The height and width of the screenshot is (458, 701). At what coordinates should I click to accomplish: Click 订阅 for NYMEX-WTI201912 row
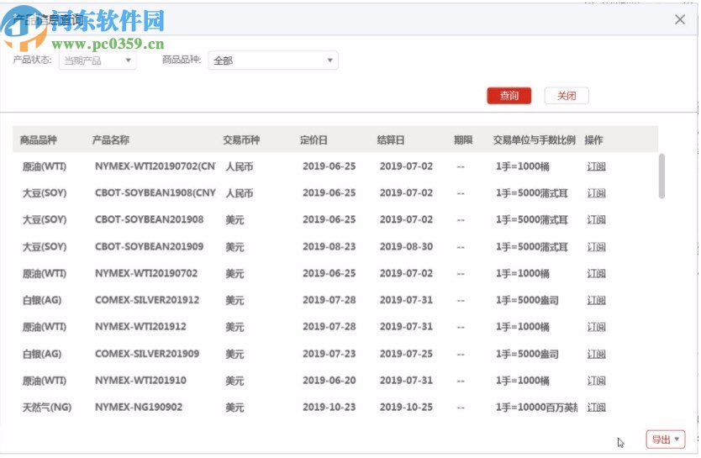pyautogui.click(x=596, y=327)
